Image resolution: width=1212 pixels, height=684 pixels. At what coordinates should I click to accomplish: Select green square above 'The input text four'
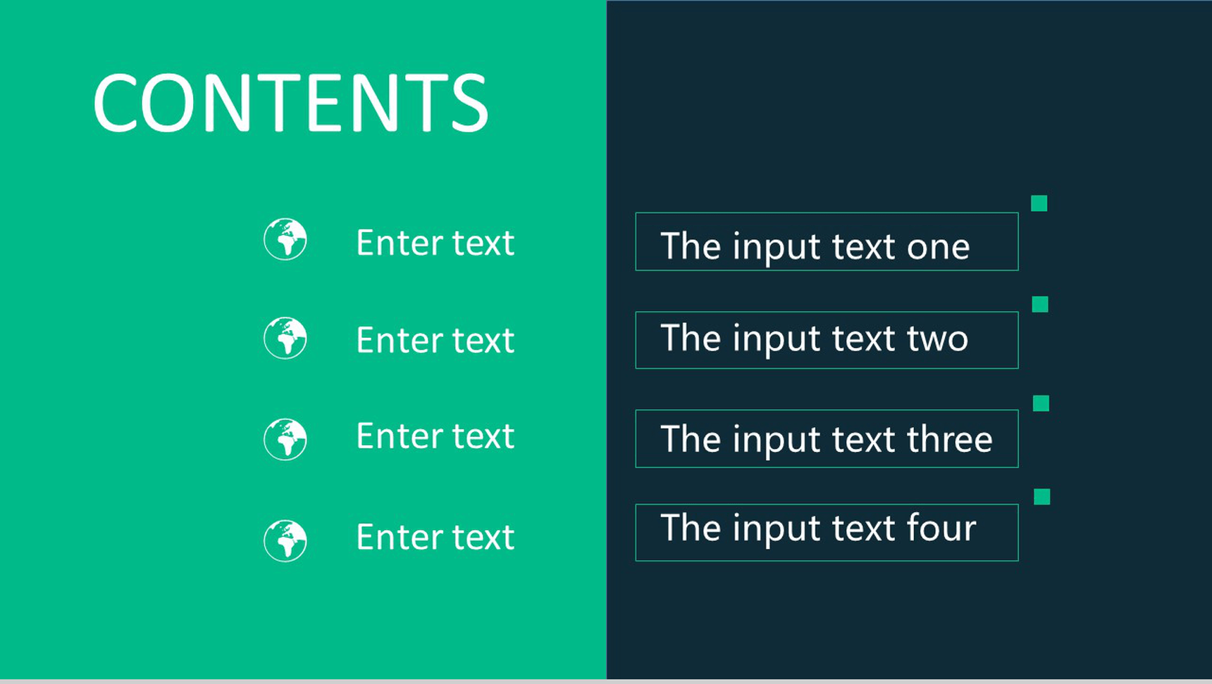click(x=1041, y=497)
